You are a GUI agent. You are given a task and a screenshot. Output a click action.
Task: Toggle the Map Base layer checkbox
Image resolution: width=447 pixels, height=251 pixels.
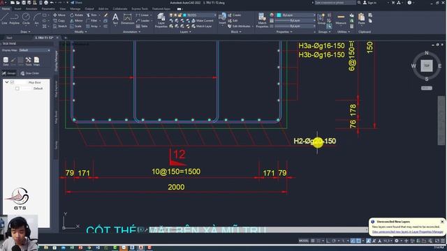[13, 82]
